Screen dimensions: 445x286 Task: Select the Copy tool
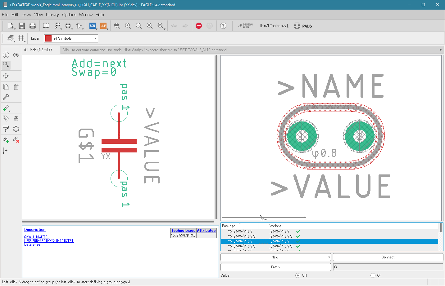6,87
